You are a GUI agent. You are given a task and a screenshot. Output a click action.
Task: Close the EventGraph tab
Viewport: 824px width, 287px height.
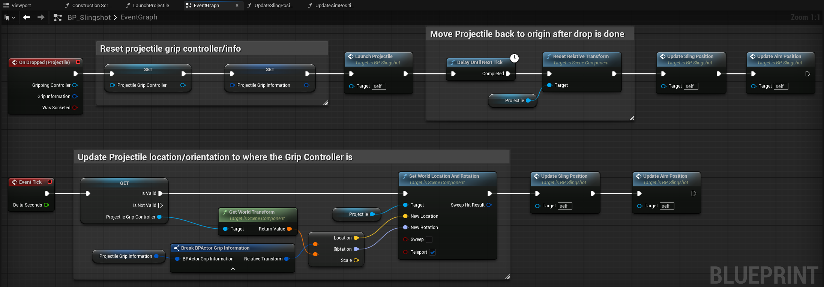tap(237, 5)
